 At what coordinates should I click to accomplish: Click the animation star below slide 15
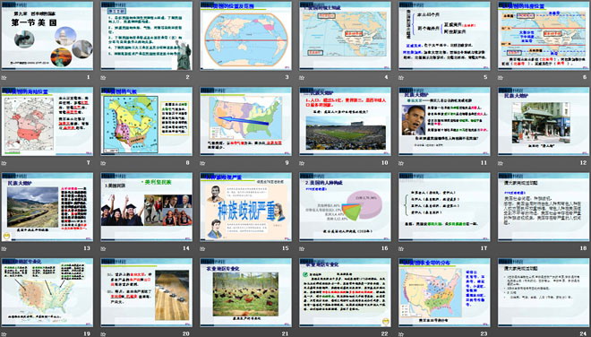click(x=202, y=248)
